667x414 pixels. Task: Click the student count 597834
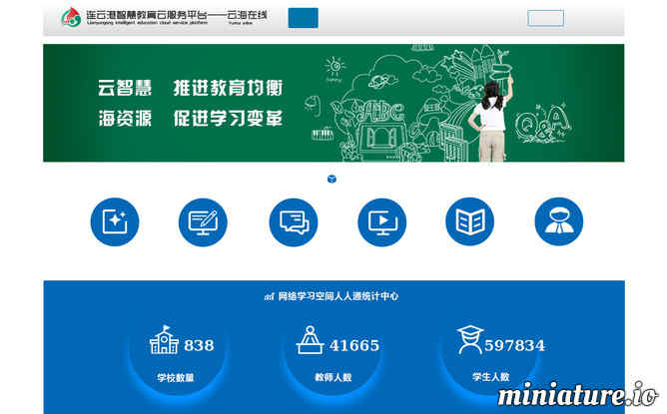tap(514, 345)
